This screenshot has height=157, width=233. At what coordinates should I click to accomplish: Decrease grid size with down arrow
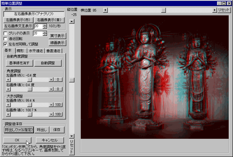(45, 34)
